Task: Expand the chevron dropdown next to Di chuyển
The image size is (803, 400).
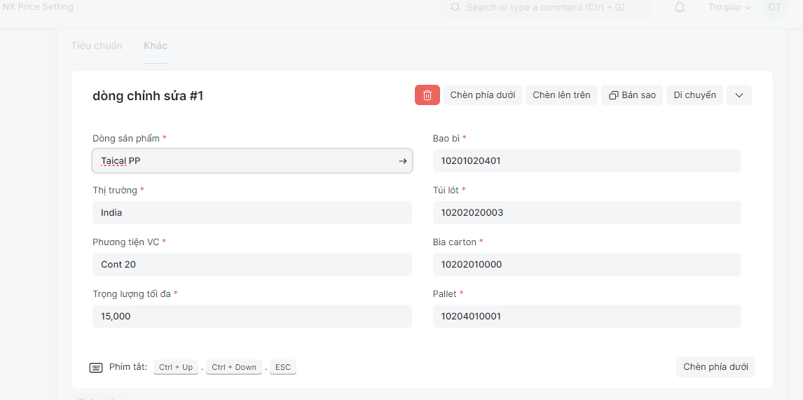Action: click(x=739, y=95)
